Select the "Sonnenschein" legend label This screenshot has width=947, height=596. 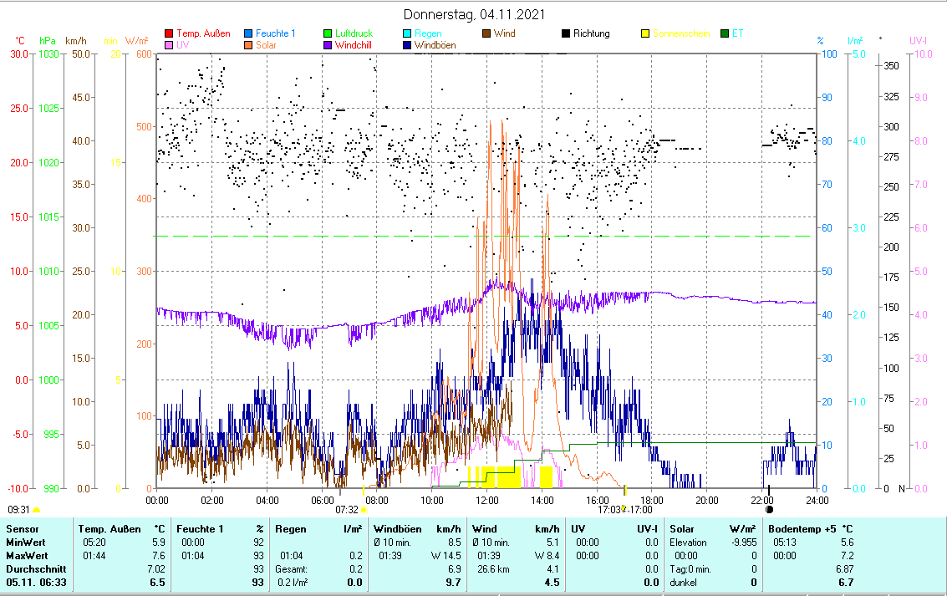681,33
